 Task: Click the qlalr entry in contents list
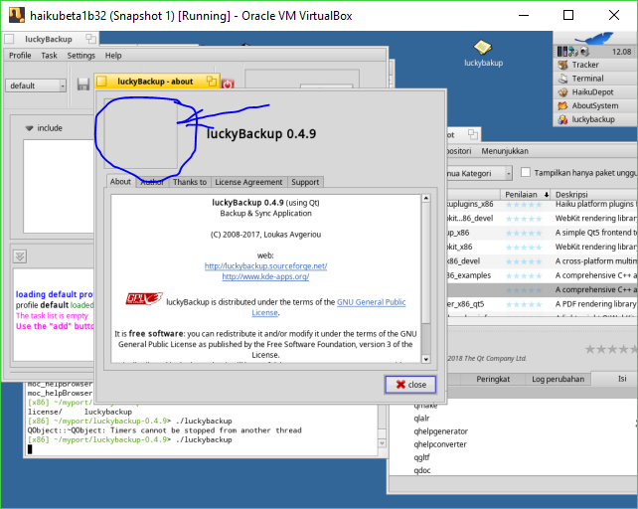pyautogui.click(x=421, y=419)
